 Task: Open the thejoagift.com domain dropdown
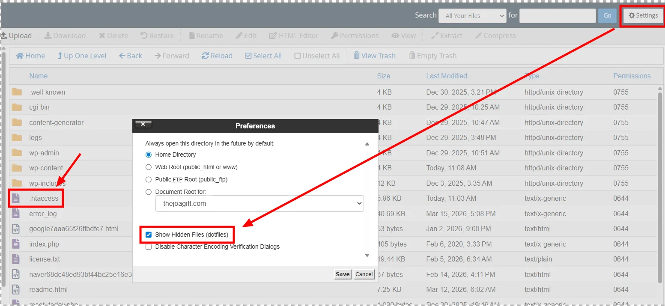[259, 204]
